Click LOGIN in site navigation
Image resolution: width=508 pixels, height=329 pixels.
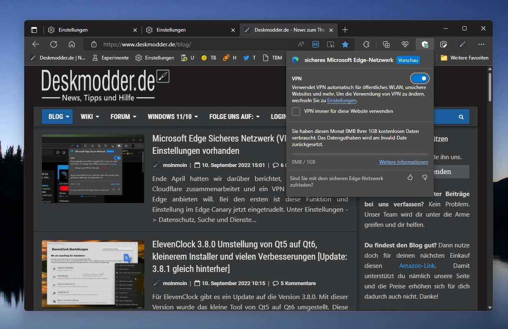click(x=278, y=117)
